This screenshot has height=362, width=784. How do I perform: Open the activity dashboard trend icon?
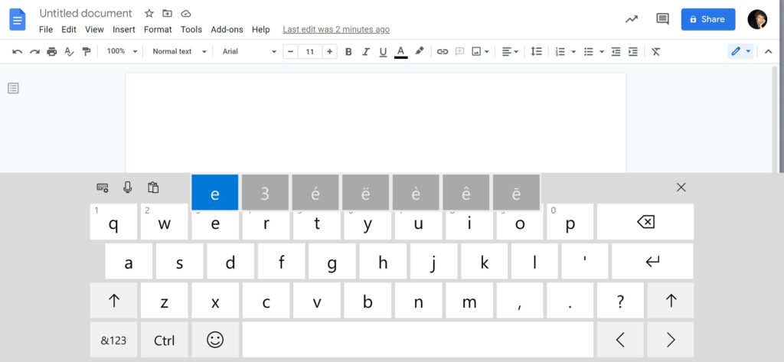pos(632,19)
